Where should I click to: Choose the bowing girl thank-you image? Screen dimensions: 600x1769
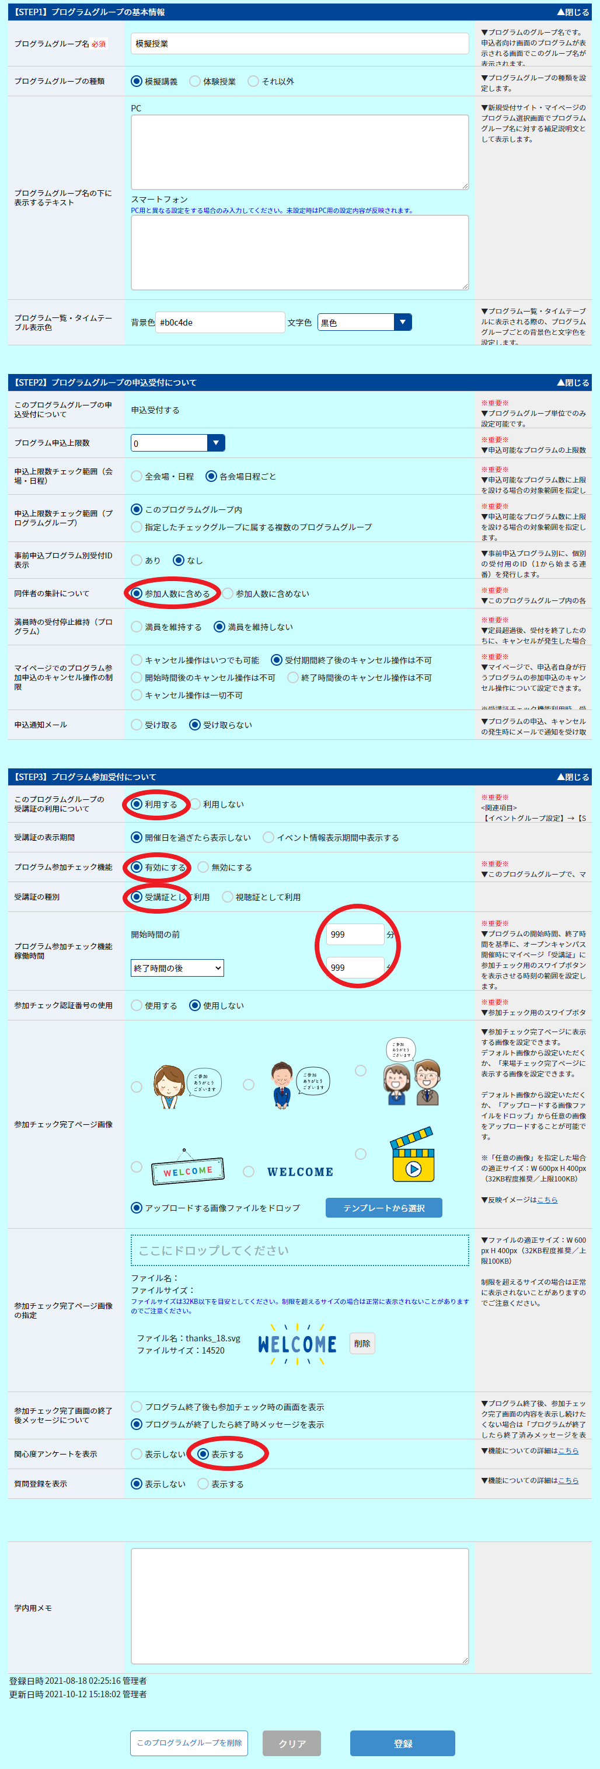tap(137, 1087)
